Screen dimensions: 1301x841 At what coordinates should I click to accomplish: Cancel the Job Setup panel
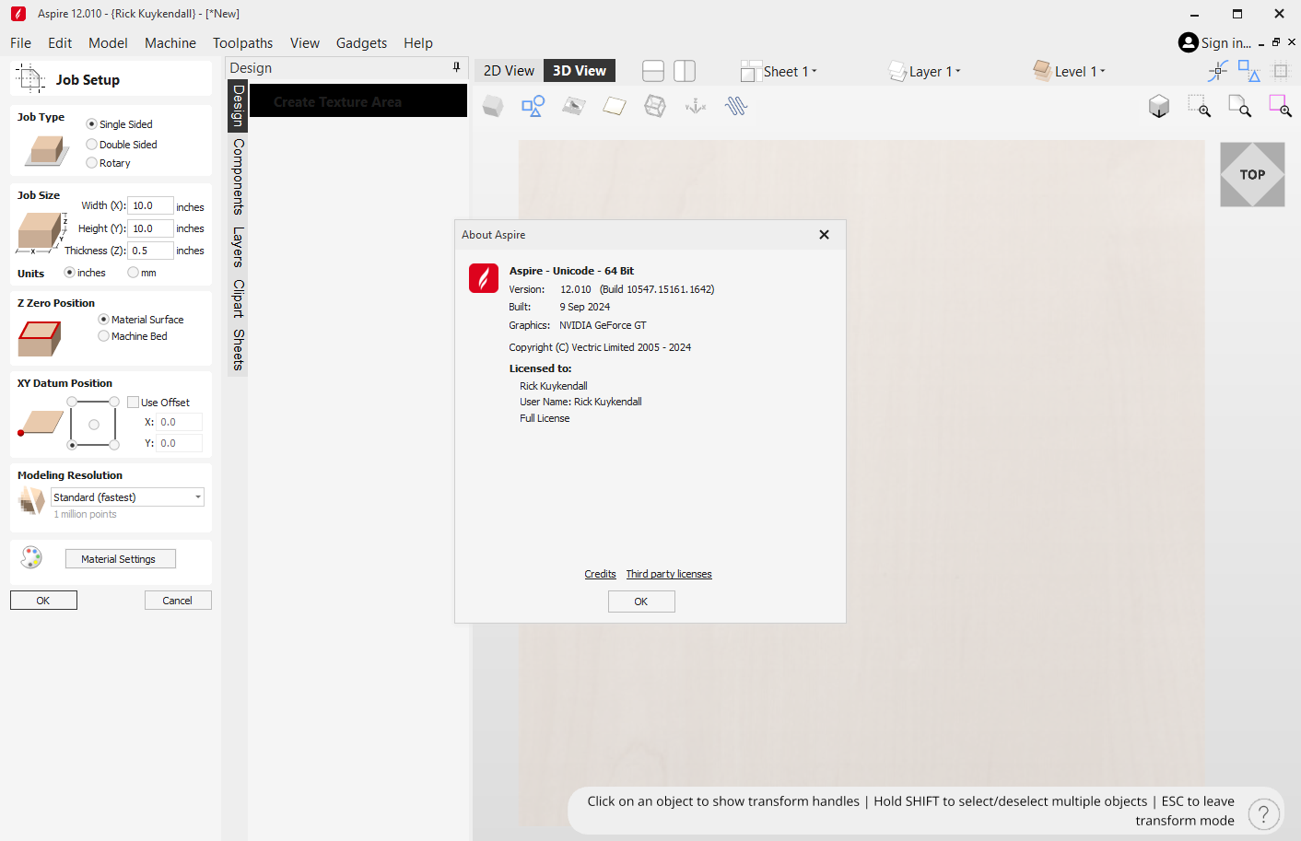[x=178, y=601]
